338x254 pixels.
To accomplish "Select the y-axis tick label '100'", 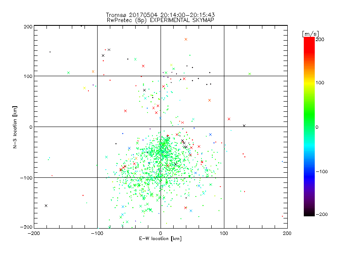I will pos(28,76).
